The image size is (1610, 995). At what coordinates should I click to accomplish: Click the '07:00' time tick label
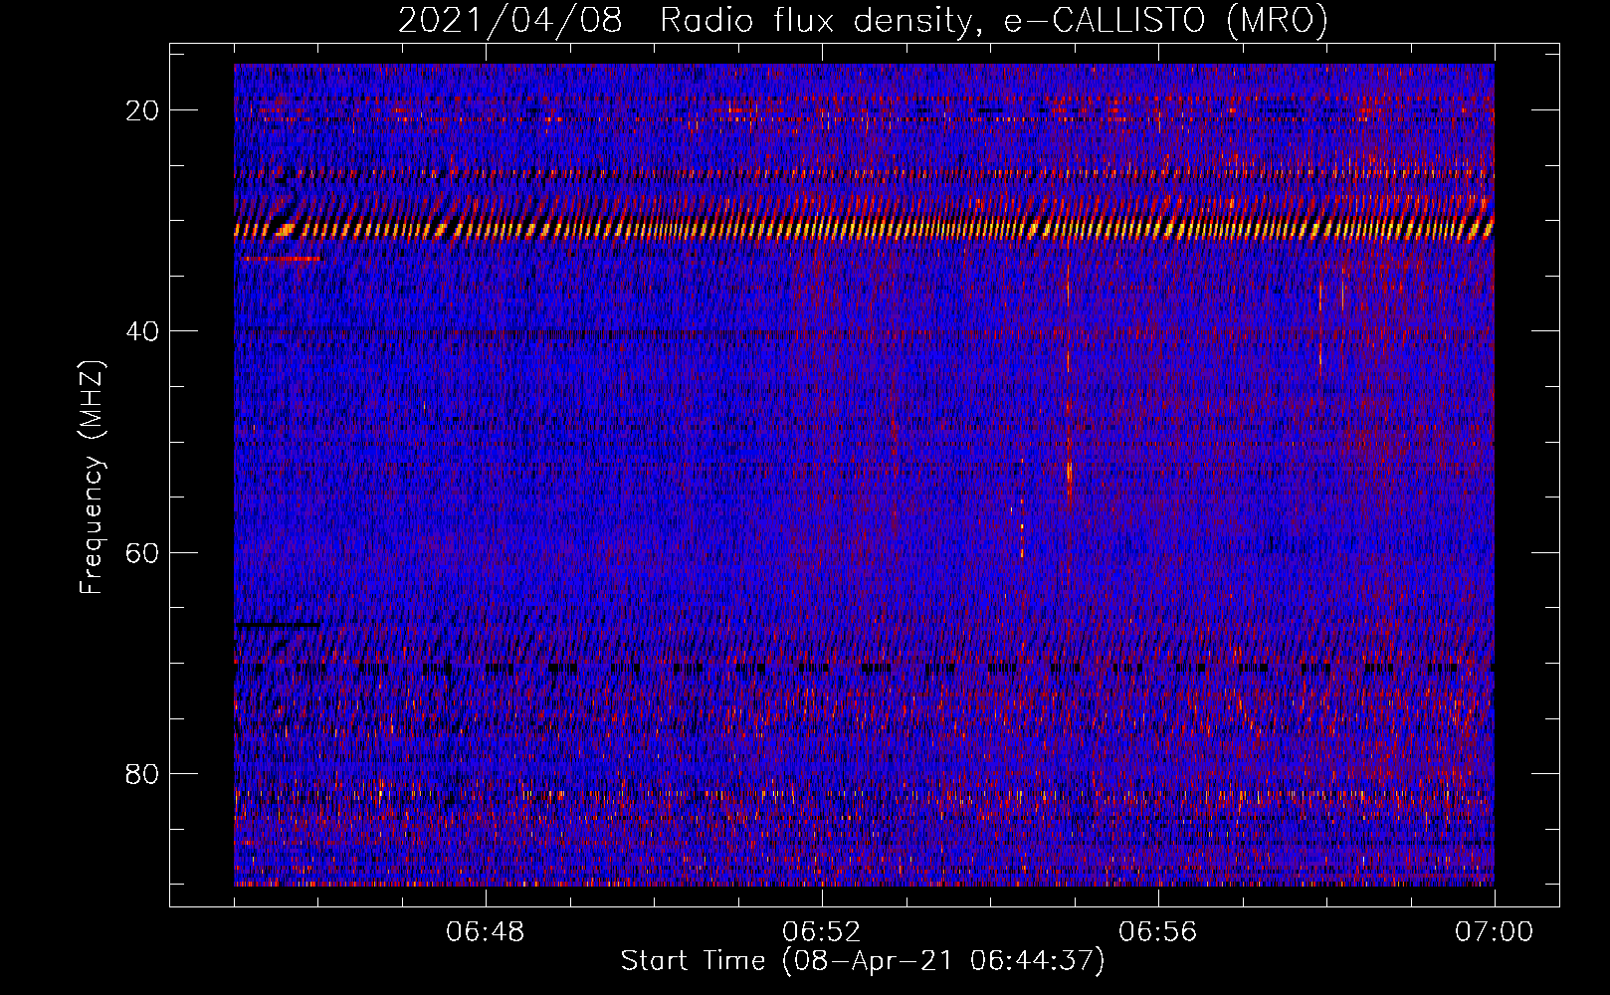tap(1495, 931)
